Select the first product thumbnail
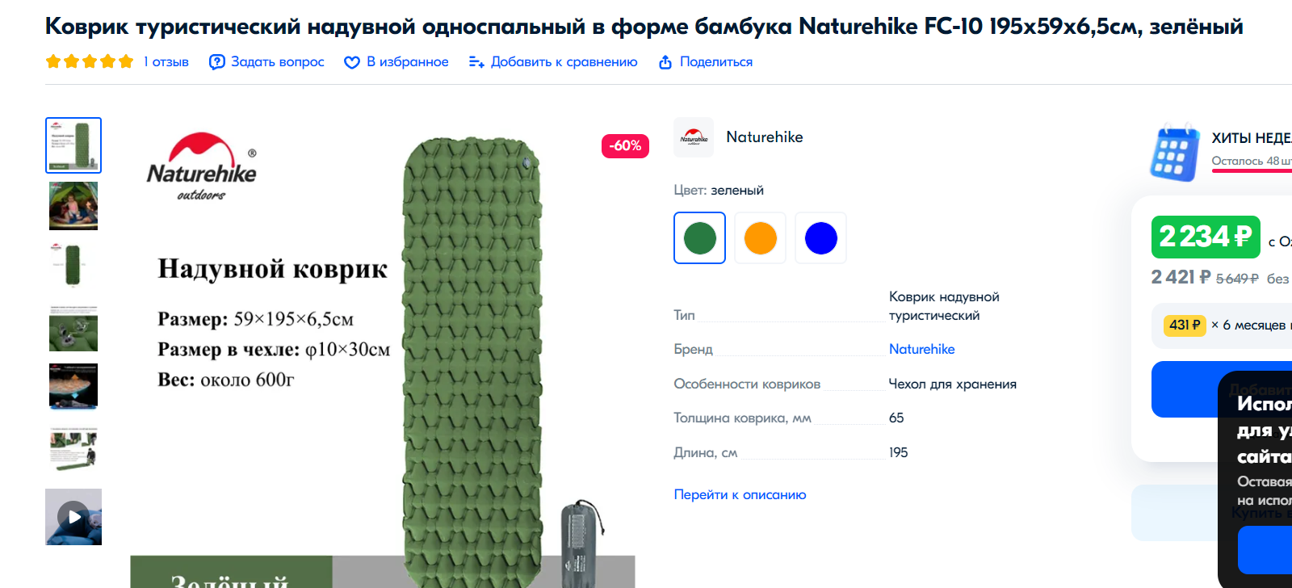Image resolution: width=1292 pixels, height=588 pixels. click(73, 145)
